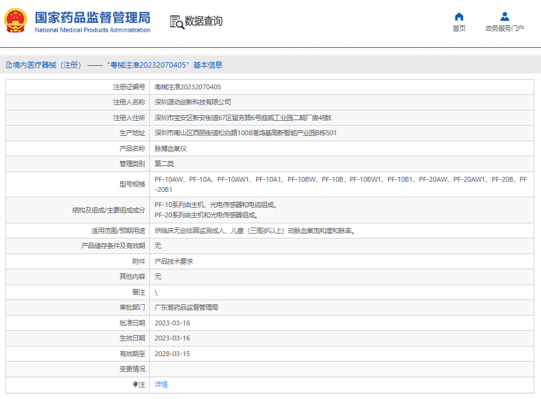Select product name 脉搏血氧仪
The width and height of the screenshot is (541, 399).
pos(171,148)
